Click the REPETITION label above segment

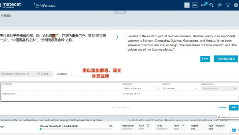tap(120, 12)
